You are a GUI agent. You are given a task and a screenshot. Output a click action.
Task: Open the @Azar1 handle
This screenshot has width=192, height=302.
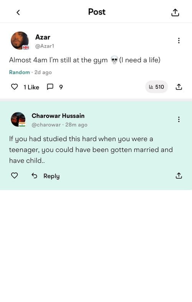click(45, 46)
